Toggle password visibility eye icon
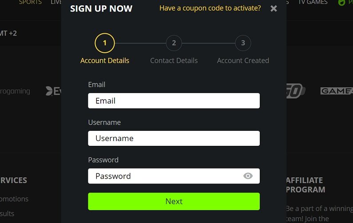 (x=248, y=176)
